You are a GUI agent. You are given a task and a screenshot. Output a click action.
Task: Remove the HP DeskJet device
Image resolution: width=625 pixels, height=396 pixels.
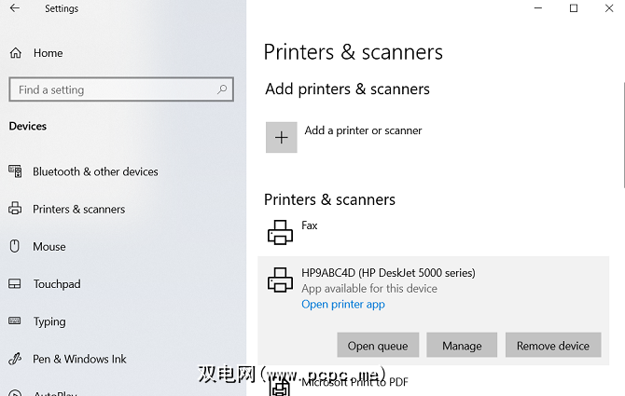coord(553,346)
